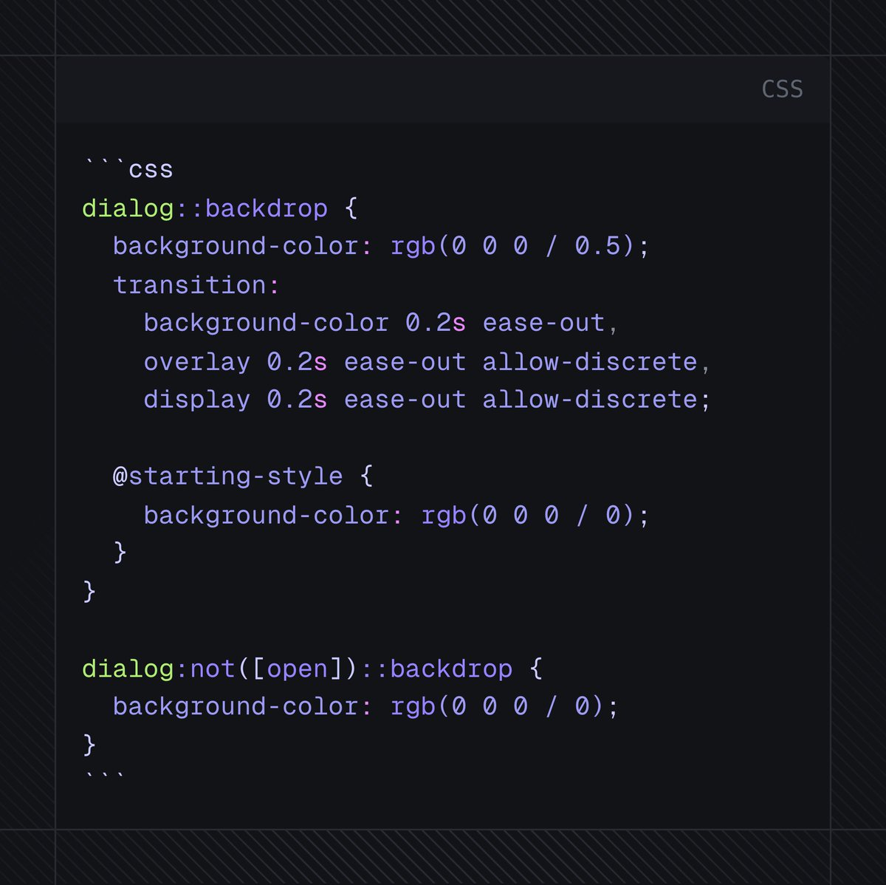Image resolution: width=886 pixels, height=885 pixels.
Task: Click the dialog::backdrop selector line
Action: tap(220, 208)
